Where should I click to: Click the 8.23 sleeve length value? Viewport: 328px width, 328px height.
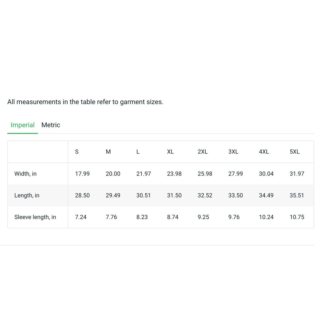[x=142, y=217]
